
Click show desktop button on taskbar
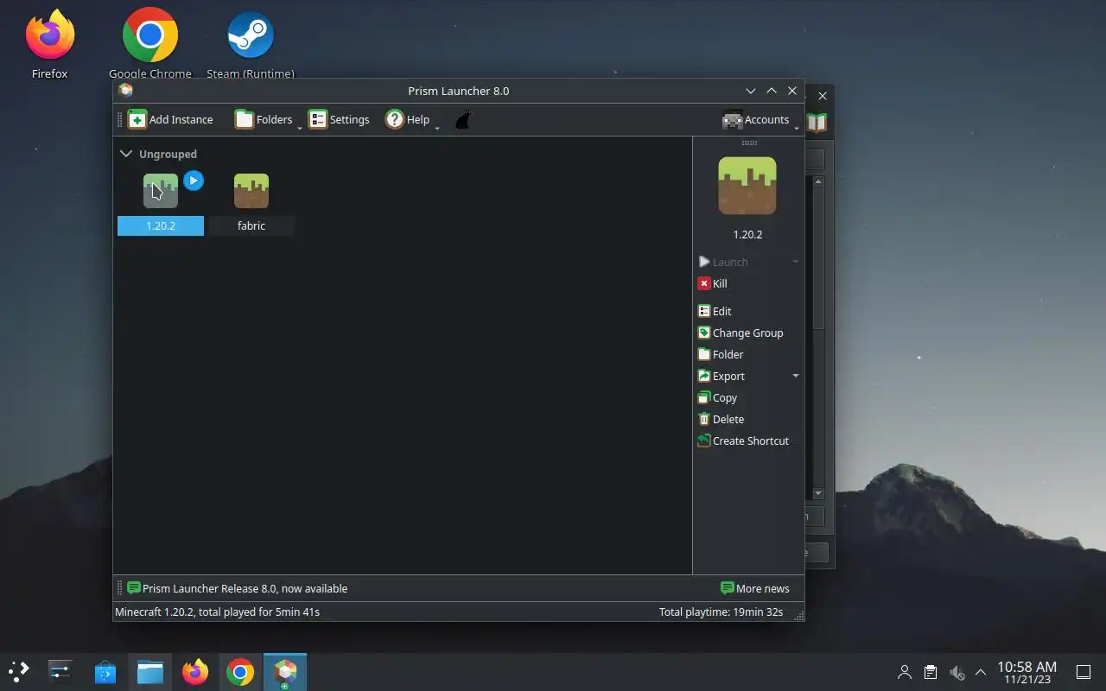(x=1083, y=672)
